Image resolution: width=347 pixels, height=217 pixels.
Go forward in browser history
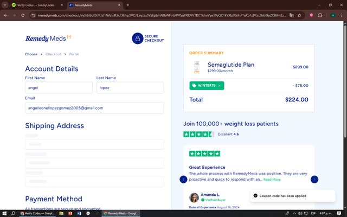(x=14, y=15)
